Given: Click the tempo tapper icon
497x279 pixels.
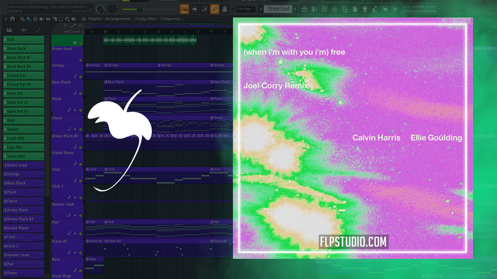Looking at the screenshot, I should [375, 9].
